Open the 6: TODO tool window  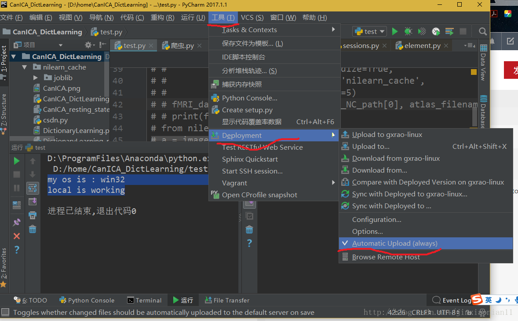tap(30, 300)
